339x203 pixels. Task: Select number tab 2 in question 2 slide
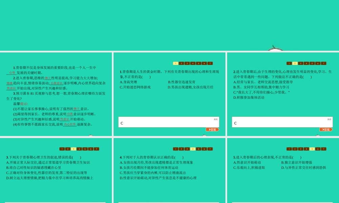[295, 63]
